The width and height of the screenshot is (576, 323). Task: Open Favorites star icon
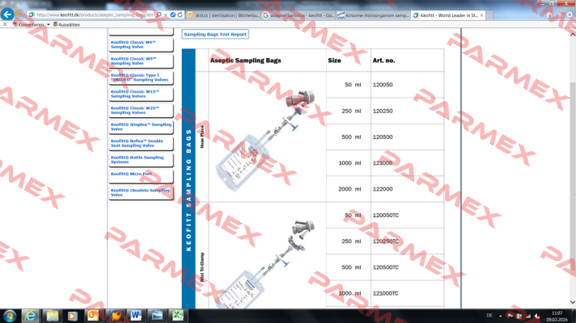point(560,15)
